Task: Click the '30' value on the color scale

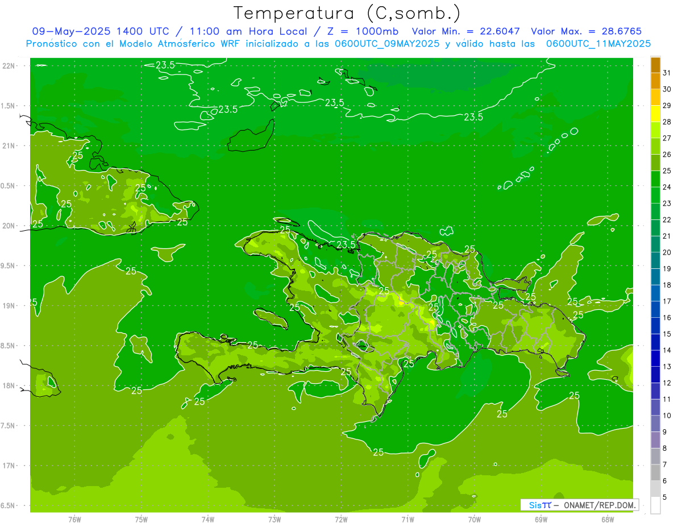Action: 667,89
